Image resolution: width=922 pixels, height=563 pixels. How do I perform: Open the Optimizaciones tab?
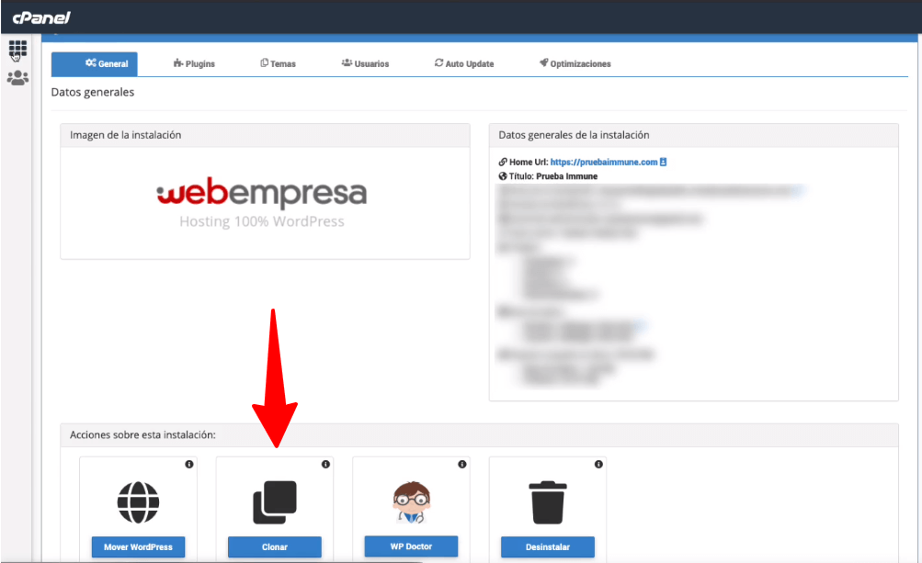575,64
